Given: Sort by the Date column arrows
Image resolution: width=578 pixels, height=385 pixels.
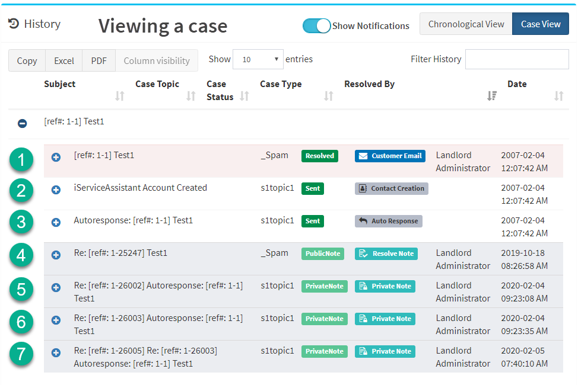Looking at the screenshot, I should (x=559, y=96).
